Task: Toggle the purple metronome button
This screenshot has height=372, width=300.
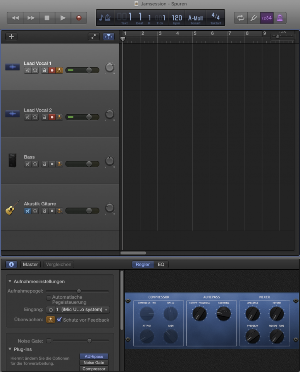Action: pos(280,18)
